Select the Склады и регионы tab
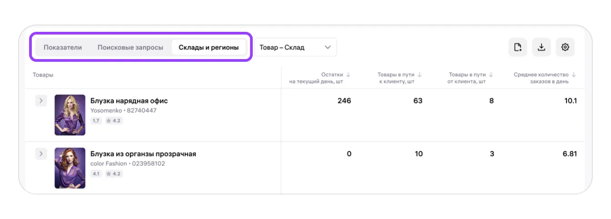The height and width of the screenshot is (219, 611). tap(209, 47)
